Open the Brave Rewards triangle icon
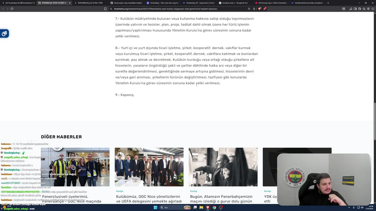This screenshot has width=376, height=211. coord(265,9)
